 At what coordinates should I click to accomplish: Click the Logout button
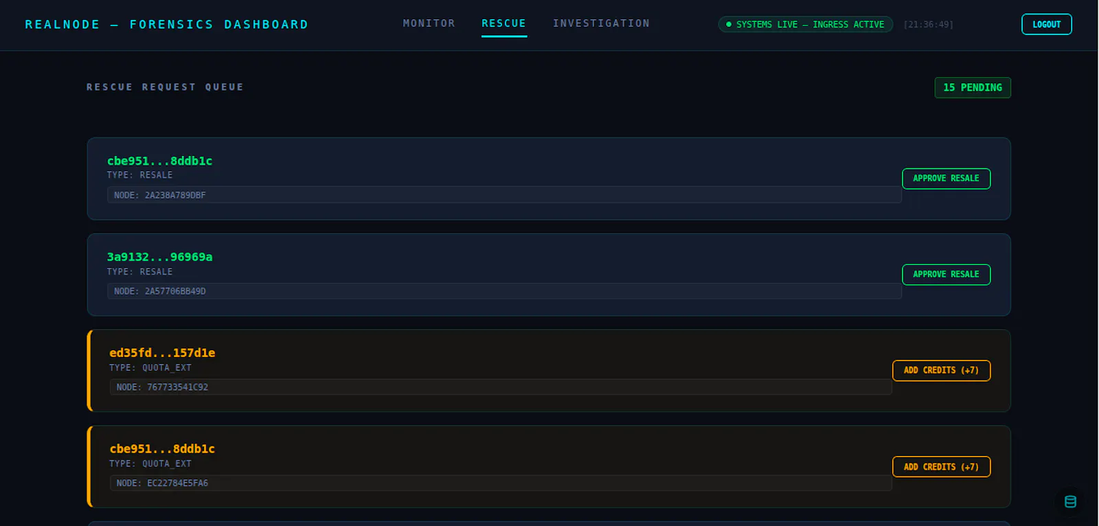[1046, 24]
